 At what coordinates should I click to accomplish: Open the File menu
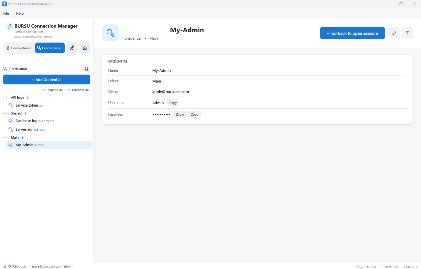coord(6,13)
